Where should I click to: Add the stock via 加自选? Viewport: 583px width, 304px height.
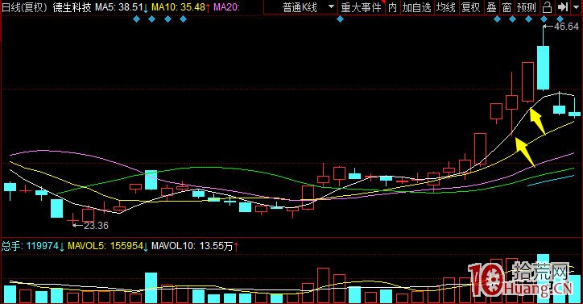point(417,7)
